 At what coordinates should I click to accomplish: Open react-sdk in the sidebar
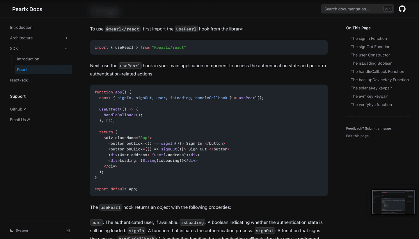(19, 80)
